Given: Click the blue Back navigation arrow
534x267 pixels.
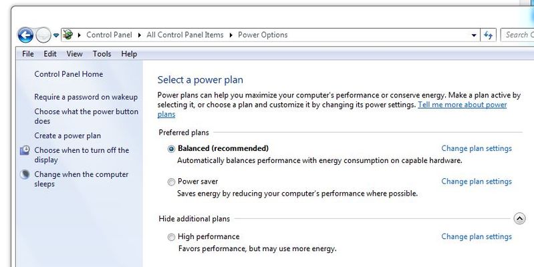Looking at the screenshot, I should coord(25,35).
